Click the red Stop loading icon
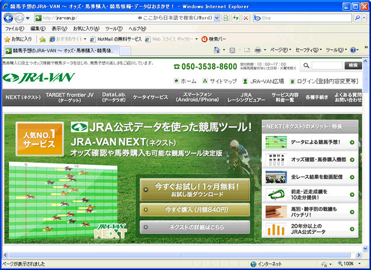This screenshot has height=270, width=371. coord(246,18)
